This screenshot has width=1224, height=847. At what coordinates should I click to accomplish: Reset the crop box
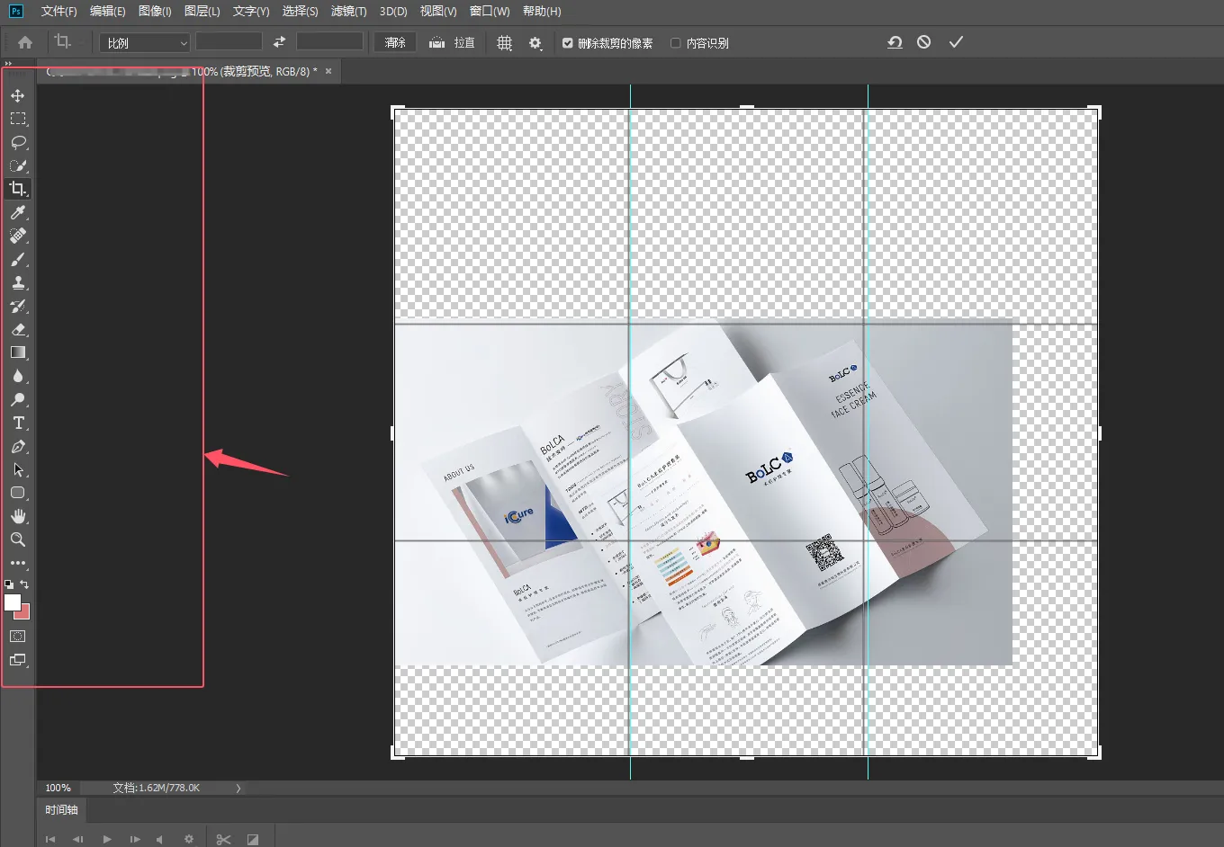(895, 42)
